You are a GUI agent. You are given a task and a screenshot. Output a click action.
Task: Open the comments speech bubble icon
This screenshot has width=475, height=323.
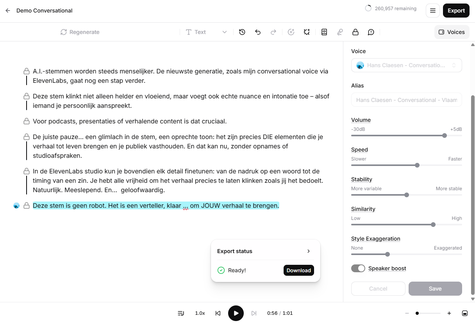pos(371,32)
